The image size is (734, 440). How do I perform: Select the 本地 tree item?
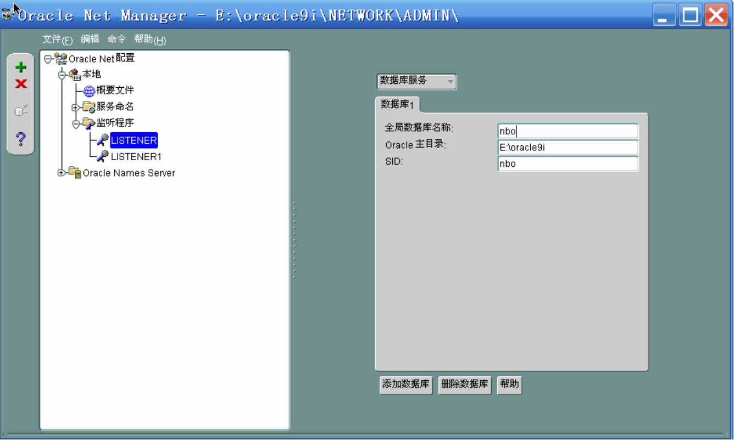point(92,74)
